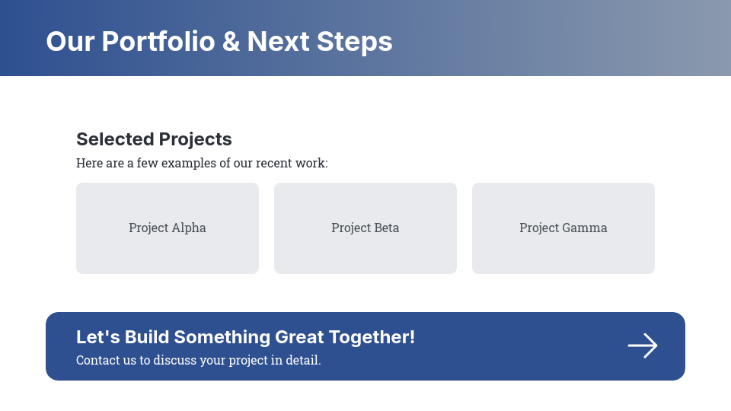Viewport: 731px width, 411px height.
Task: Click the word "Portfolio" in the slide title
Action: click(x=158, y=41)
